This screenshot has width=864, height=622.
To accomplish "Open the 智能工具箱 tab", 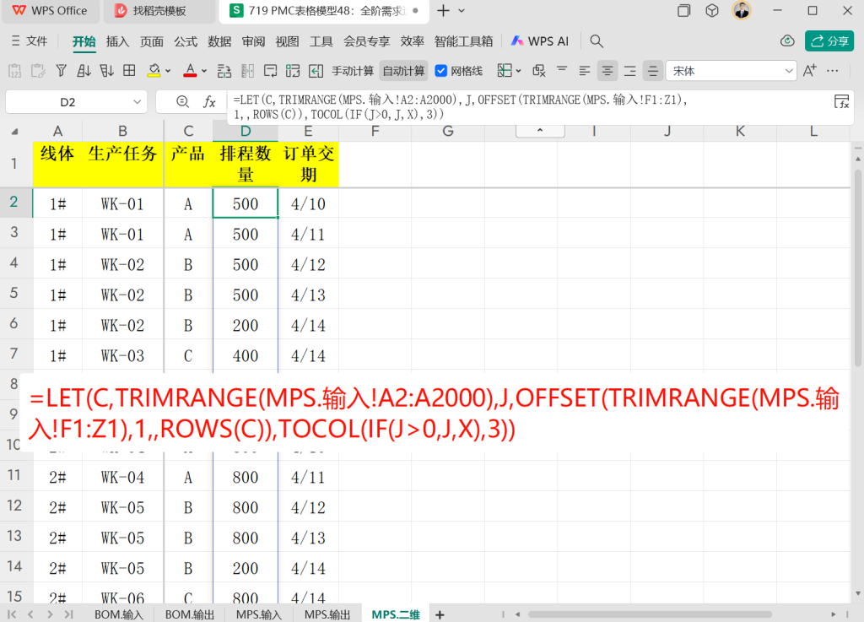I will click(463, 41).
